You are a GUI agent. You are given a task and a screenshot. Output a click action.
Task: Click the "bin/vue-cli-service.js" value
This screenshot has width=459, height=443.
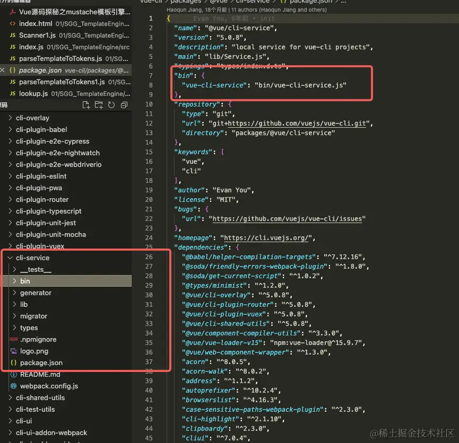[x=300, y=85]
